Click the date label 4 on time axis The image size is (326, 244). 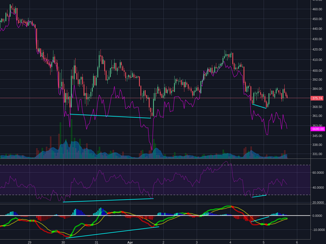click(230, 242)
